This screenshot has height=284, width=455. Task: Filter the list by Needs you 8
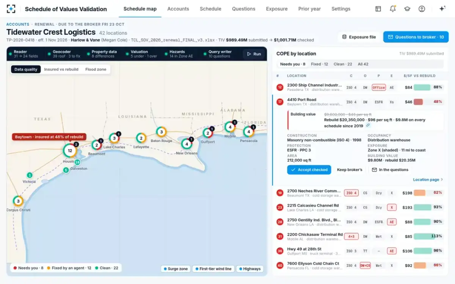[x=293, y=64]
